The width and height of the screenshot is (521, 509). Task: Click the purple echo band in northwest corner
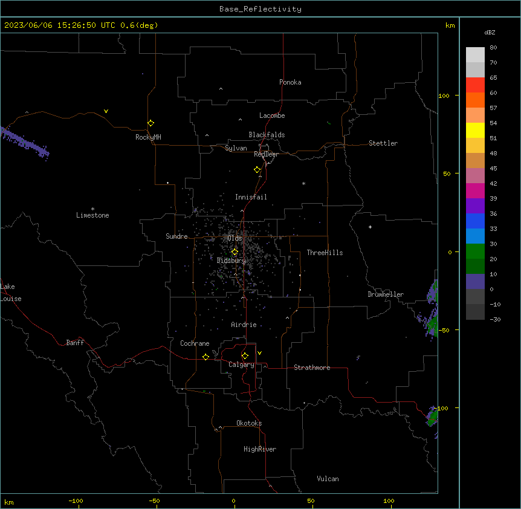(25, 142)
